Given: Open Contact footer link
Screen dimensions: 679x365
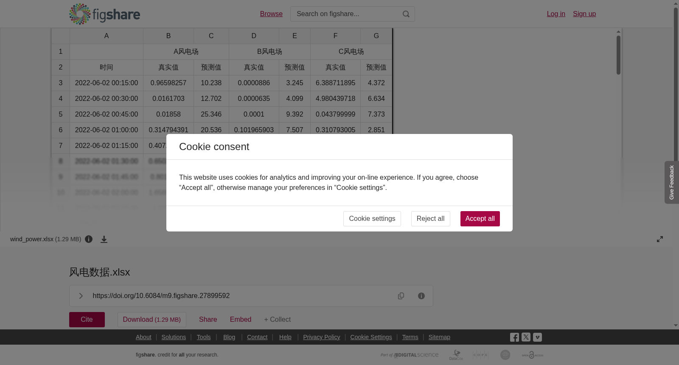Looking at the screenshot, I should pyautogui.click(x=257, y=337).
